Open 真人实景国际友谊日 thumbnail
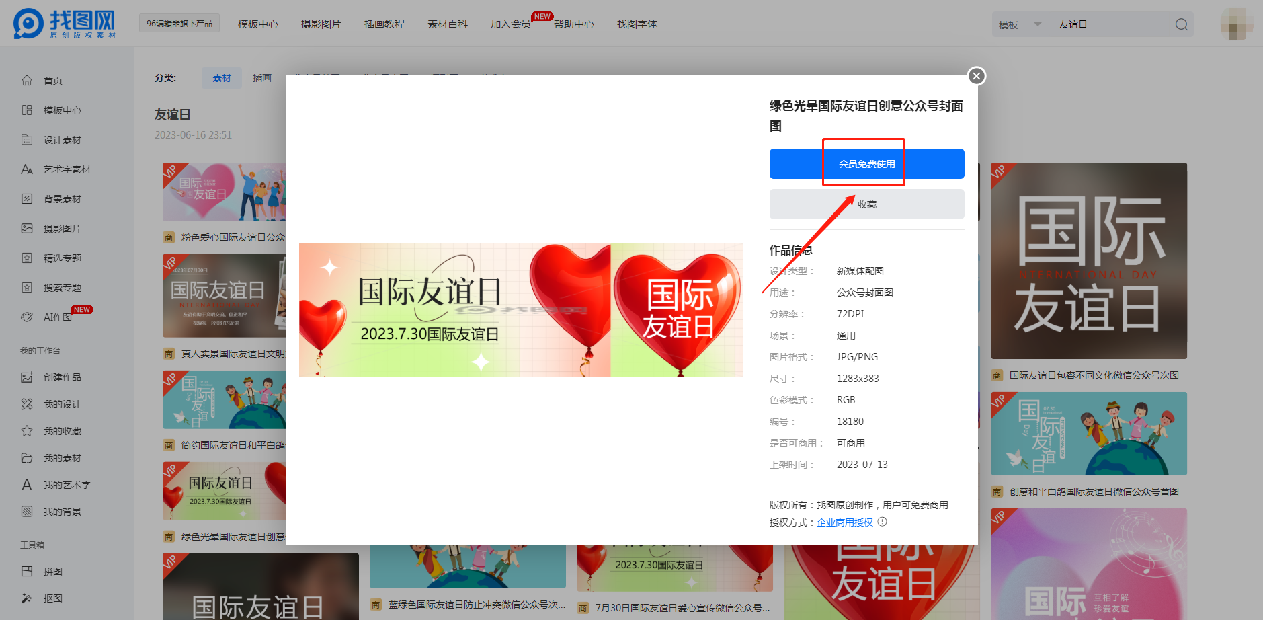This screenshot has width=1263, height=620. pos(224,295)
